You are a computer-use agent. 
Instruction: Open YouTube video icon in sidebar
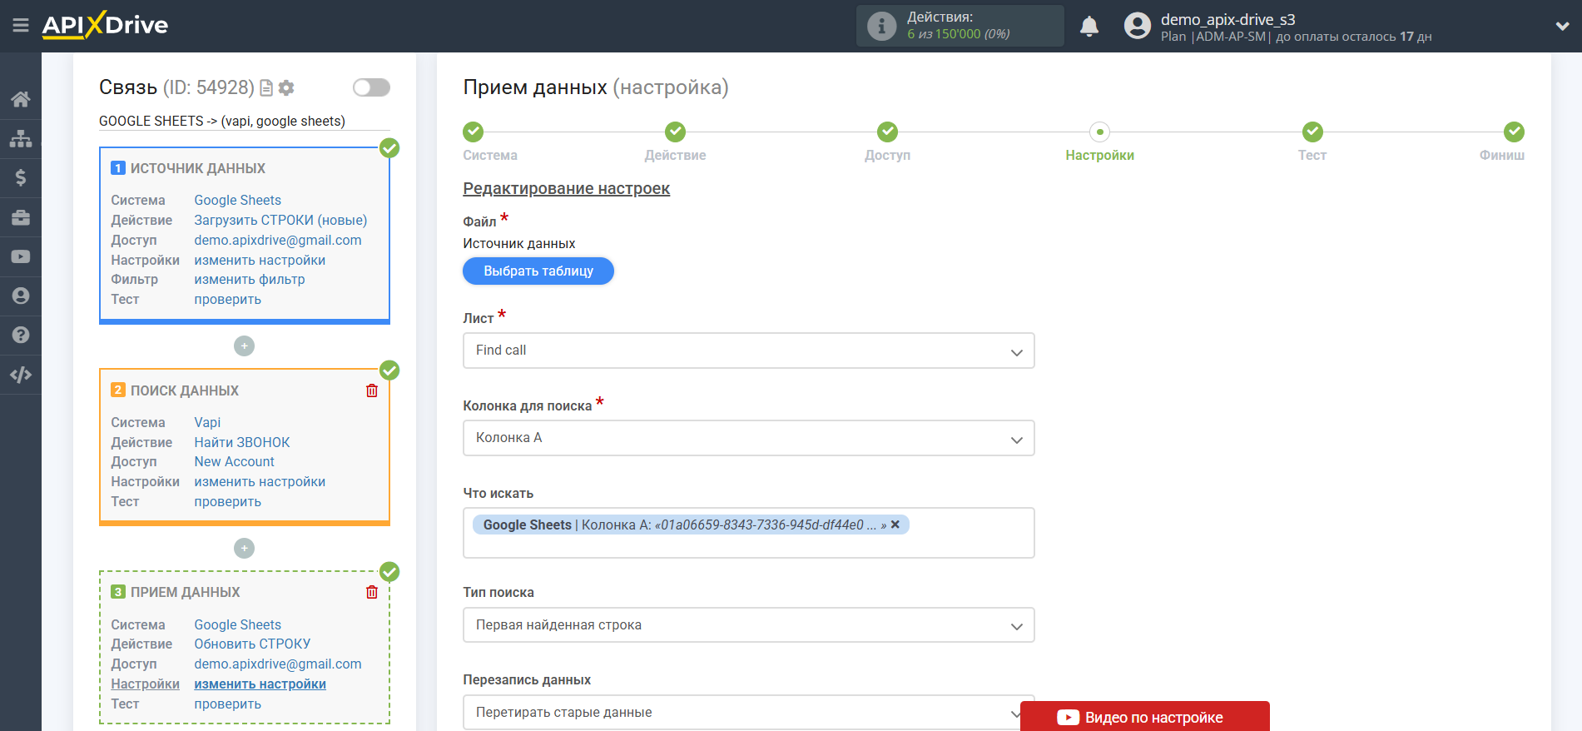tap(21, 256)
